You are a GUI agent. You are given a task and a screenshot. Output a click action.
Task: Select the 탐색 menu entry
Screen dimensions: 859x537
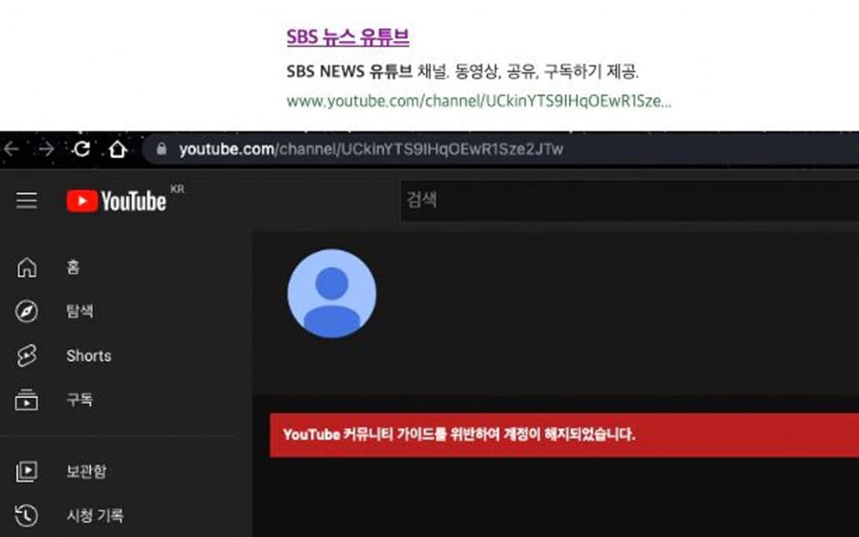coord(80,311)
